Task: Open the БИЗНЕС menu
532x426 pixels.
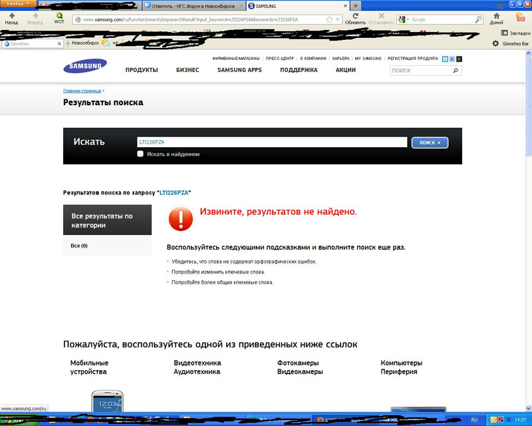Action: (x=188, y=70)
